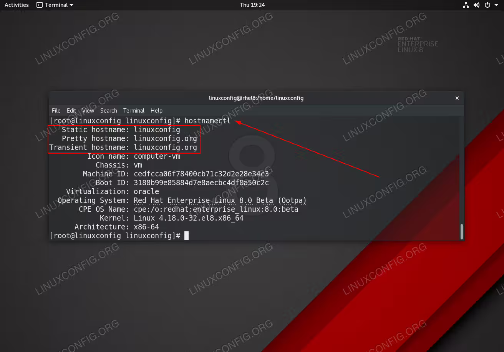Open the View menu in terminal
This screenshot has height=352, width=504.
88,110
